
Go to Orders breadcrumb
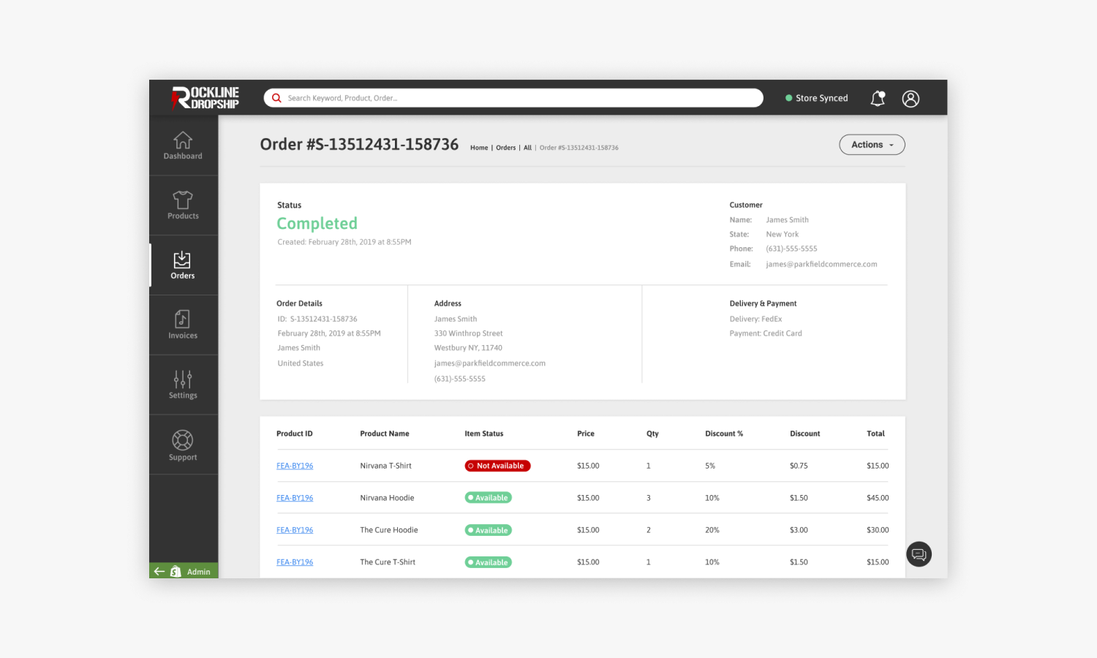click(505, 148)
